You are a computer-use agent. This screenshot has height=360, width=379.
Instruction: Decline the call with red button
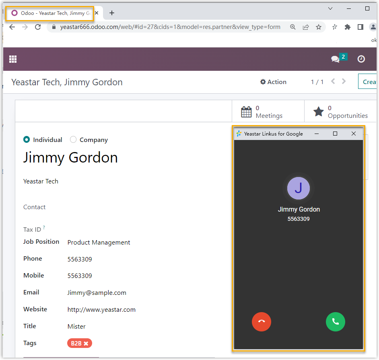pyautogui.click(x=262, y=322)
